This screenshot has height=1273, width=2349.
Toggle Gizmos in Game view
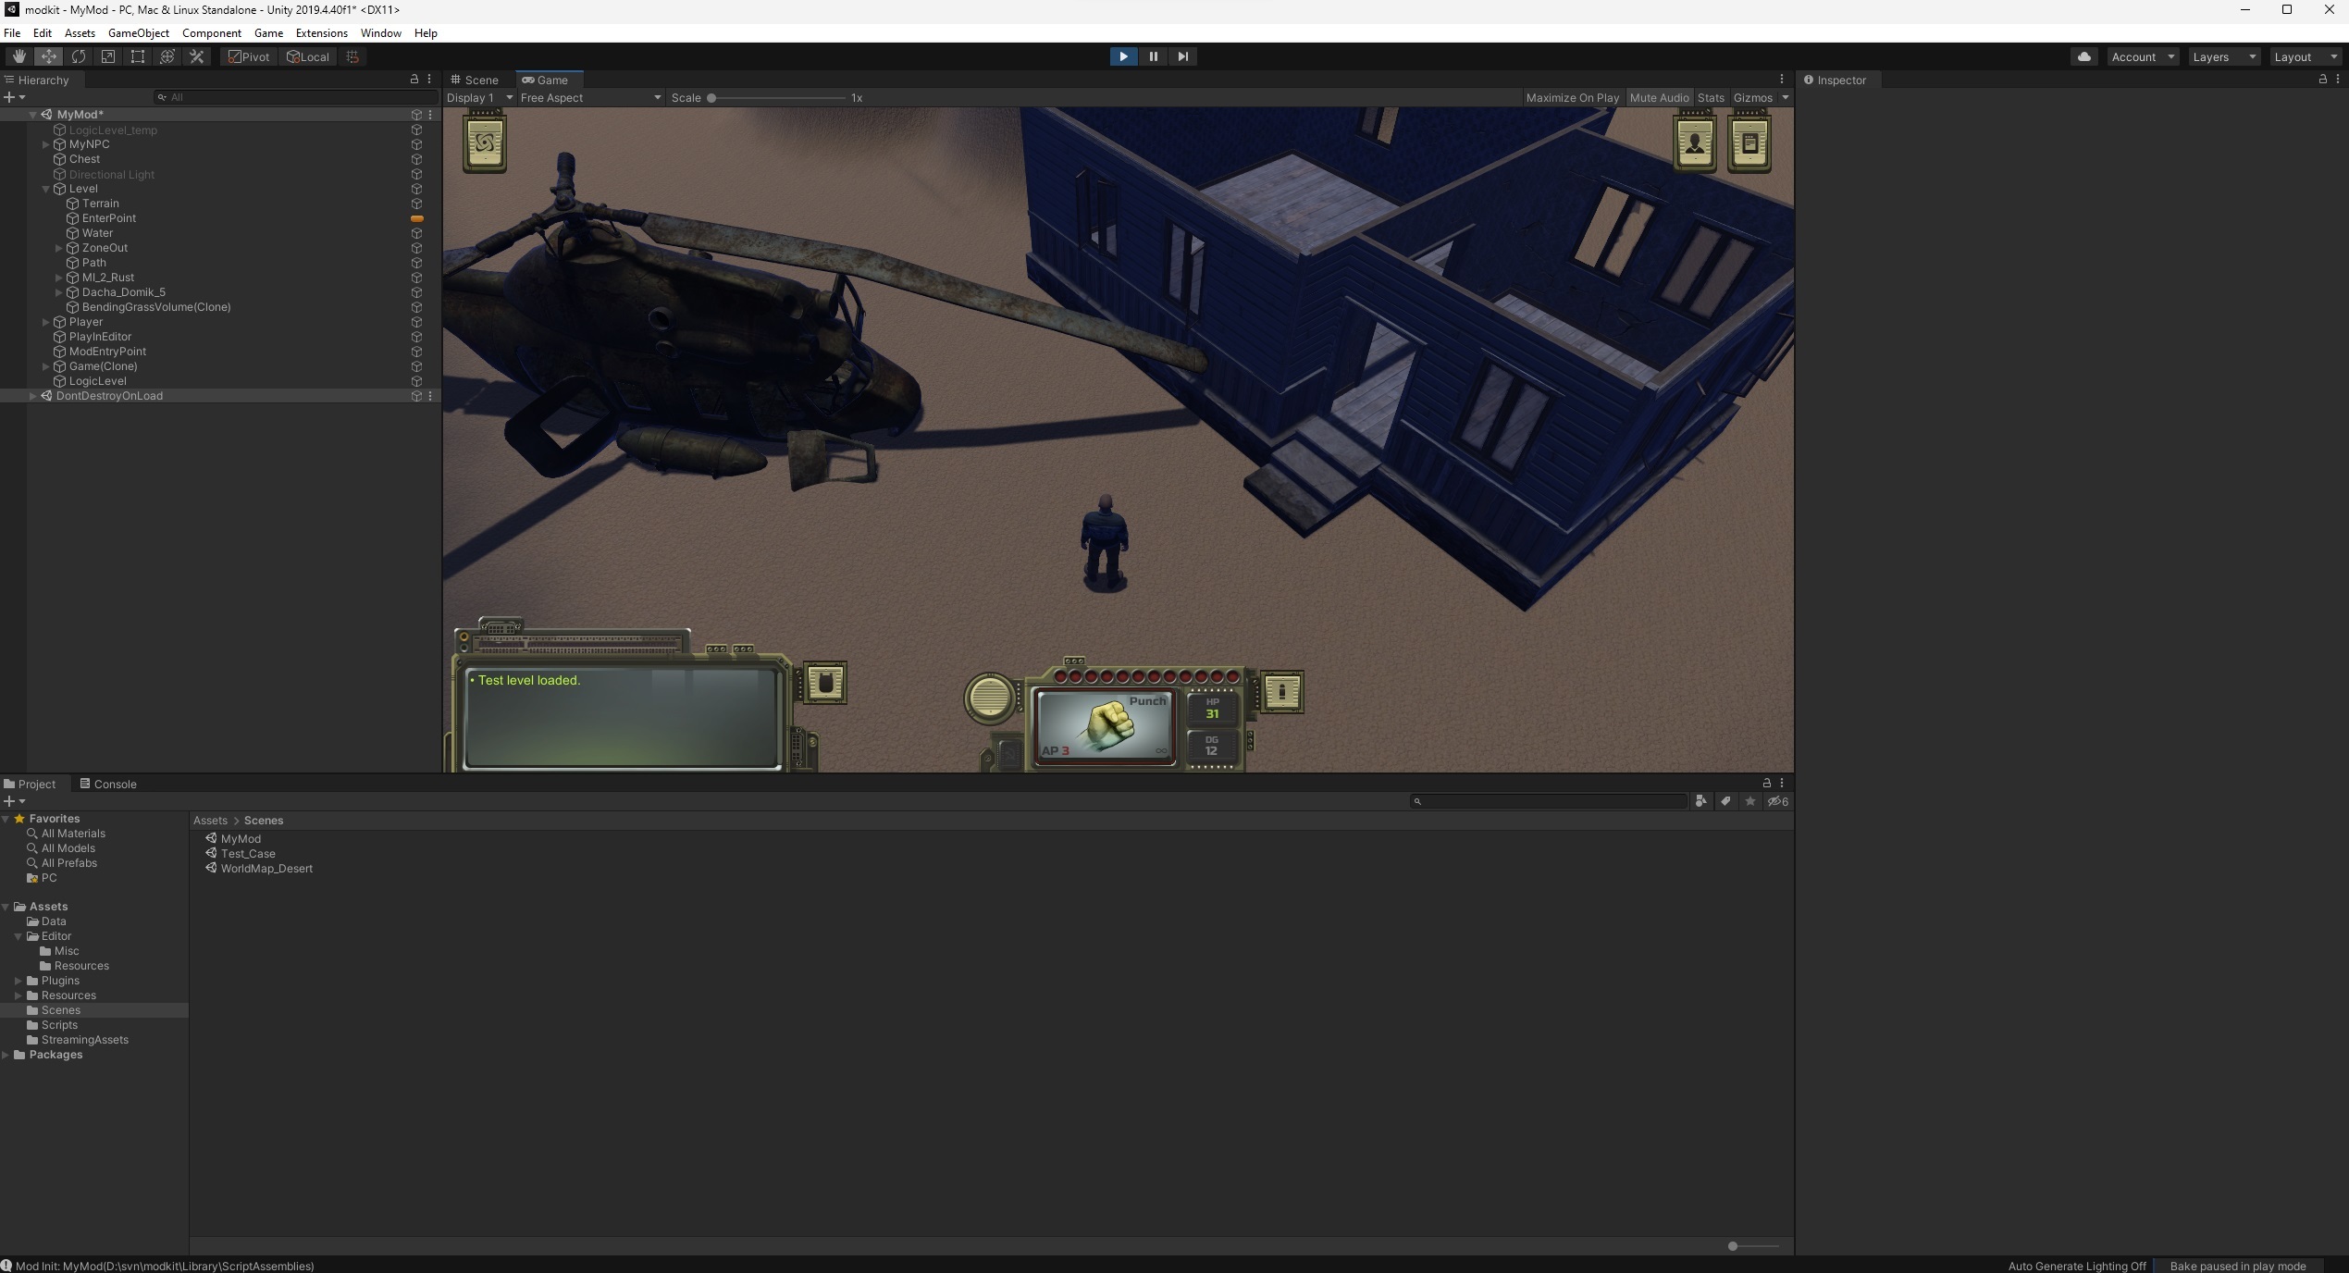(x=1752, y=97)
